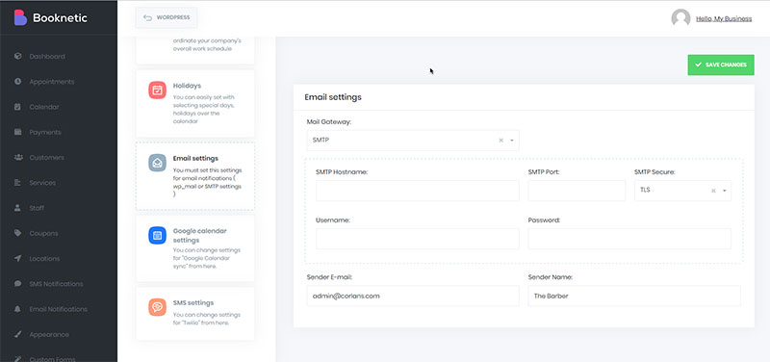Screen dimensions: 770x362
Task: Click the Locations arrow icon
Action: point(18,258)
